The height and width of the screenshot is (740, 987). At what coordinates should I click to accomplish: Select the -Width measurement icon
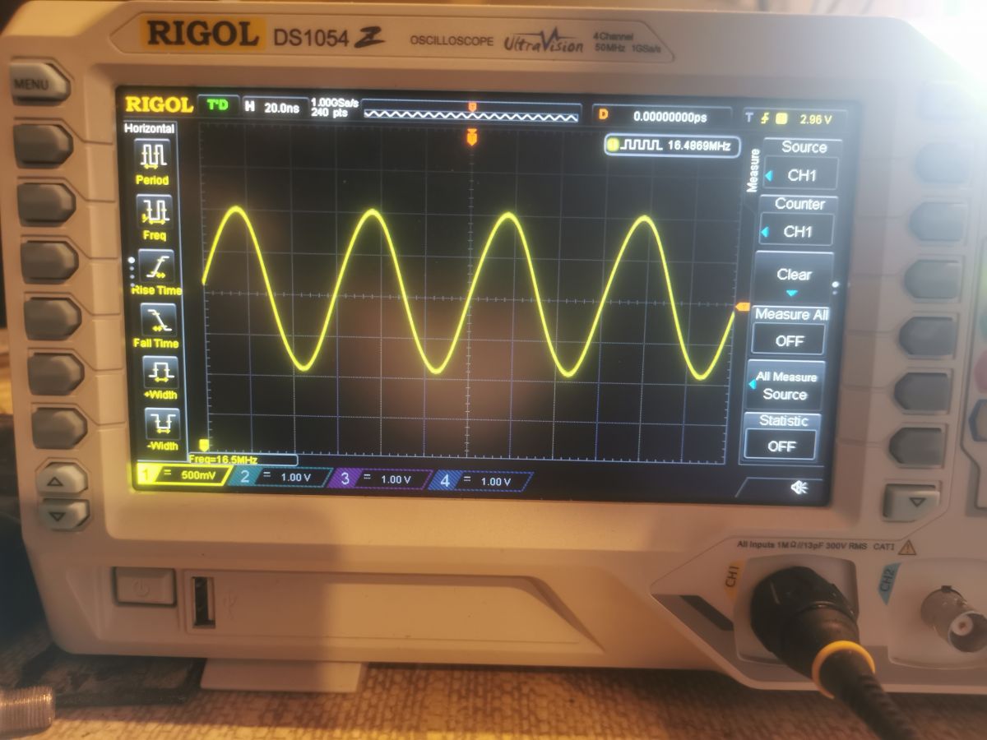162,428
